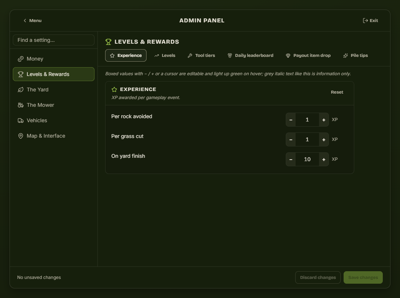Screen dimensions: 400x298
Task: Focus the Find a setting search field
Action: (x=53, y=40)
